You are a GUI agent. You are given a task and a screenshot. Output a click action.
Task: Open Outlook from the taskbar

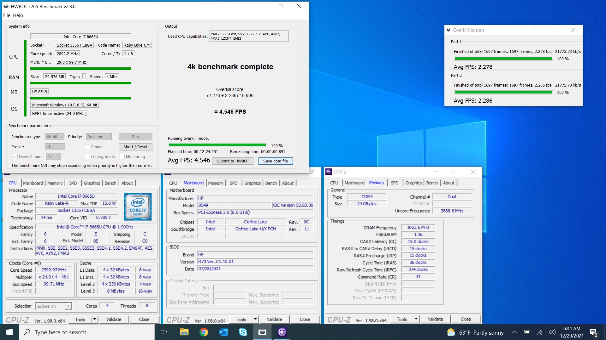tap(223, 332)
